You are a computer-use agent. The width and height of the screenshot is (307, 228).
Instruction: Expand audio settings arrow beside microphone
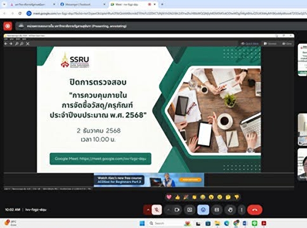147,210
